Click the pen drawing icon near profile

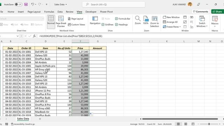(x=198, y=5)
